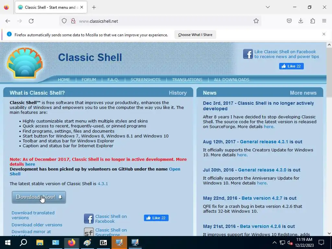The image size is (332, 249).
Task: Open Windows Start menu
Action: point(8,243)
